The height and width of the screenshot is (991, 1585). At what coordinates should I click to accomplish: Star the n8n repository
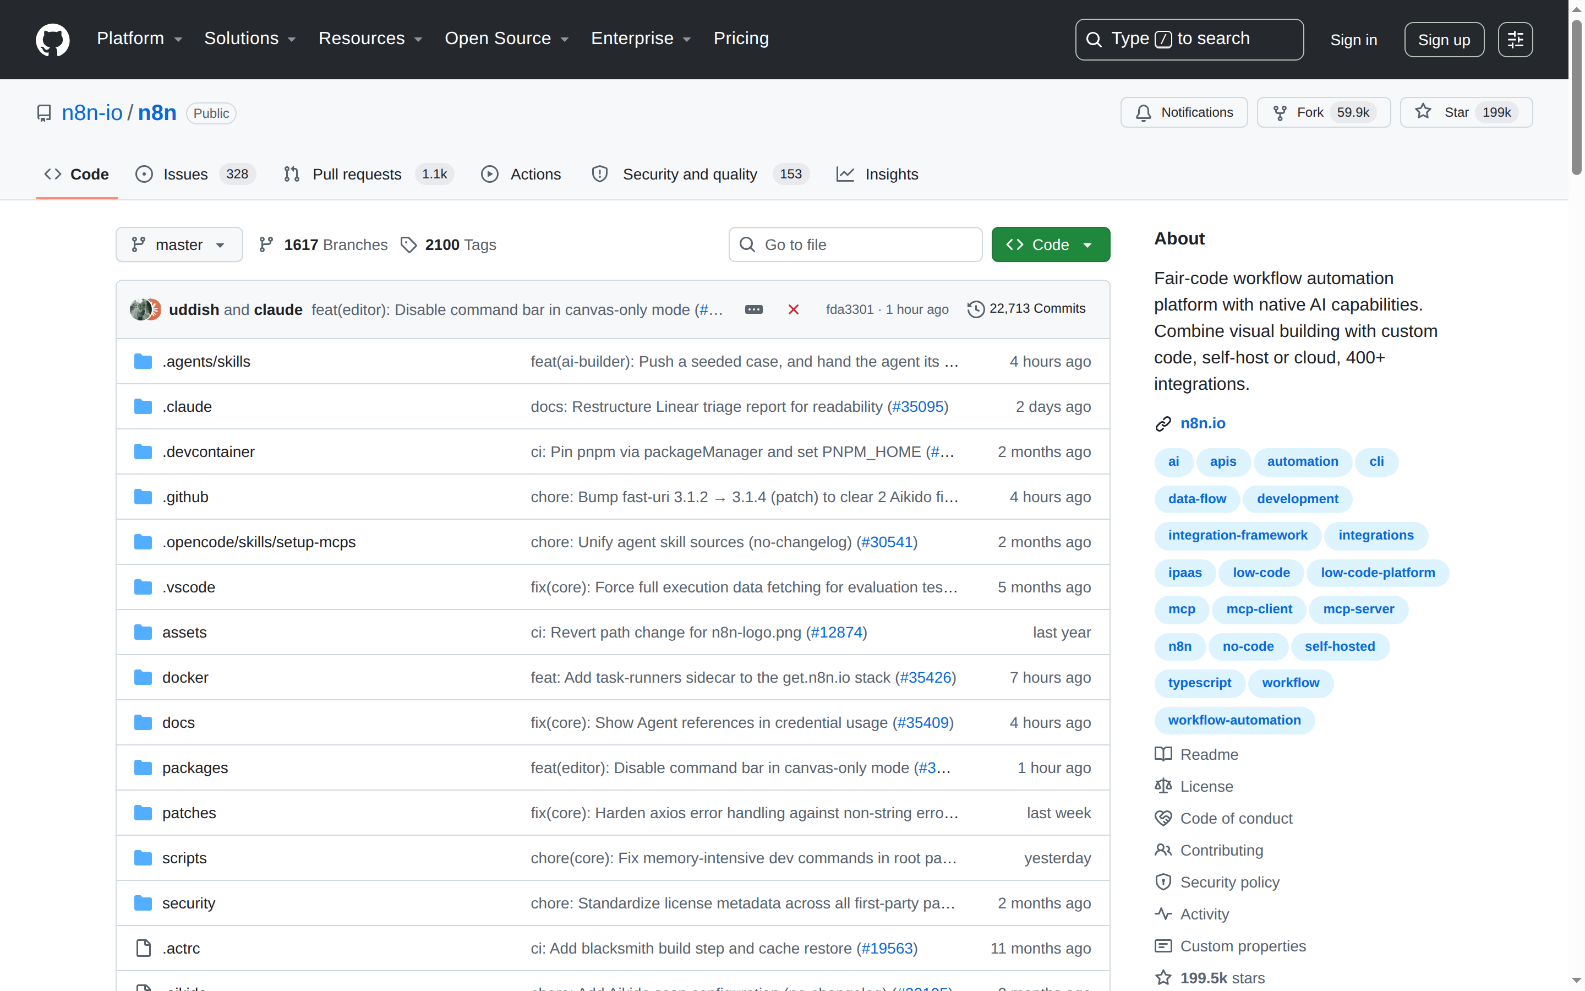pyautogui.click(x=1466, y=113)
